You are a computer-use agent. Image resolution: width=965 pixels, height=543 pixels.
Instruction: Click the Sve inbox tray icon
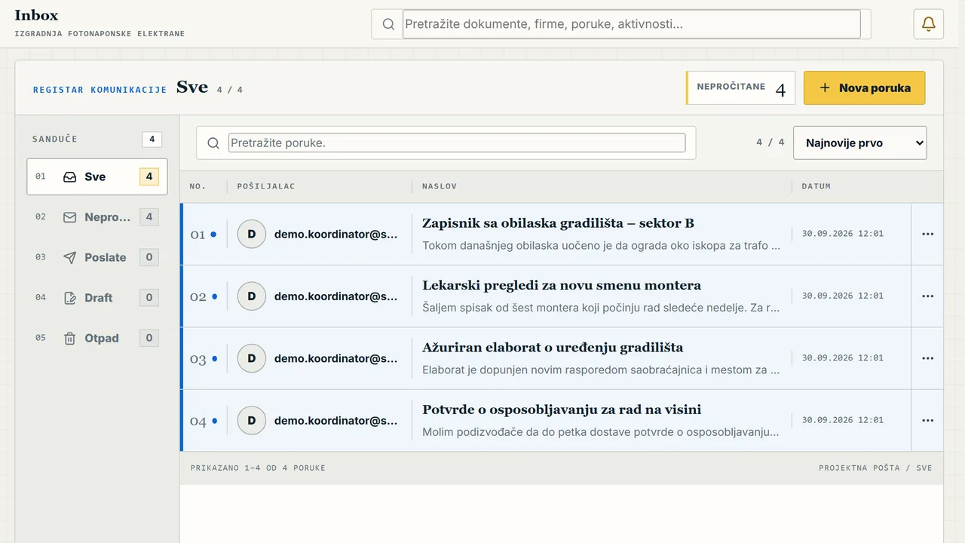pyautogui.click(x=69, y=176)
